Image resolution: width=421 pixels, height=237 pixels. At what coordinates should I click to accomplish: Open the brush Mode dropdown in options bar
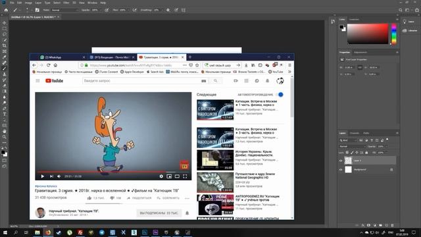pyautogui.click(x=64, y=10)
